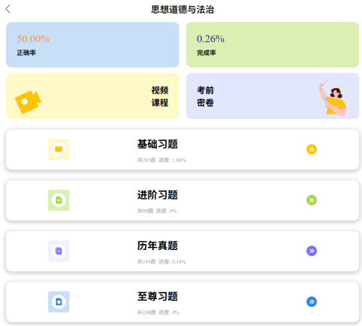Expand 至尊习题 with blue double-arrow
362x326 pixels.
coord(311,302)
